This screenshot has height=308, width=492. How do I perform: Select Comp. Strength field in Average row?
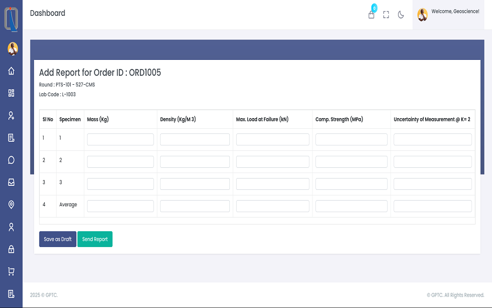pyautogui.click(x=351, y=206)
